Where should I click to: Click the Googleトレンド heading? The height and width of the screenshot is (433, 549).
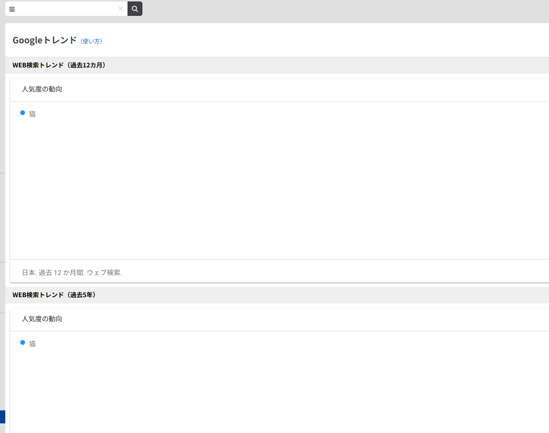point(44,40)
